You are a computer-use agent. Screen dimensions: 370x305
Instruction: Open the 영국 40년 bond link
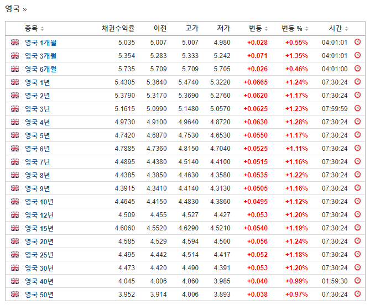click(x=39, y=281)
